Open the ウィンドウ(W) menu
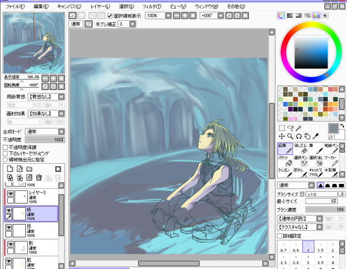347x269 pixels. [x=207, y=6]
